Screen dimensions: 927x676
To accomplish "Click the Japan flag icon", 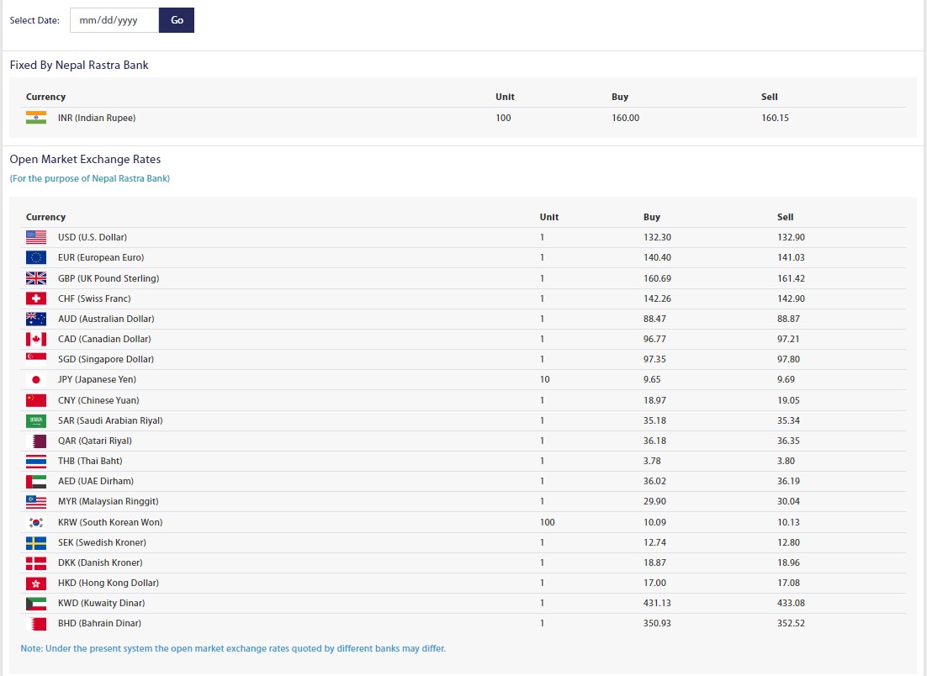I will [x=36, y=379].
